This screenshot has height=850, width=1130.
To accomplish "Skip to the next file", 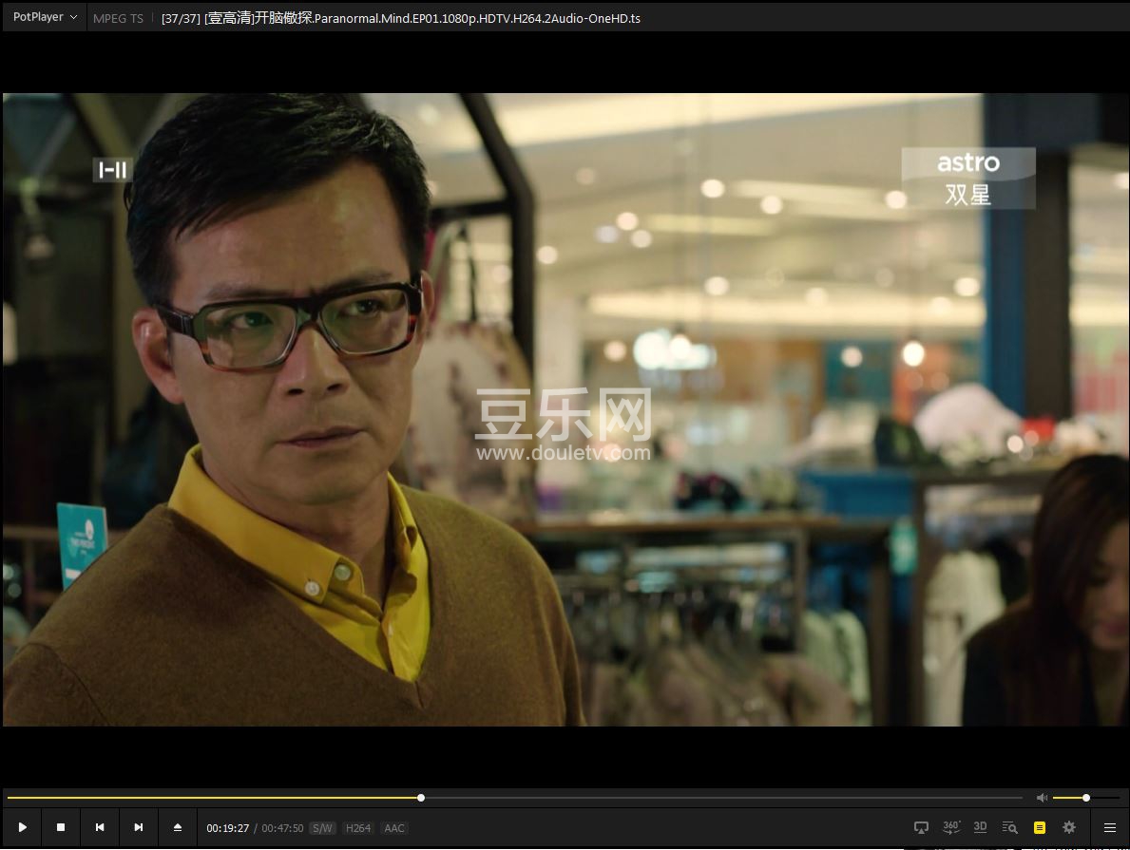I will click(x=139, y=827).
